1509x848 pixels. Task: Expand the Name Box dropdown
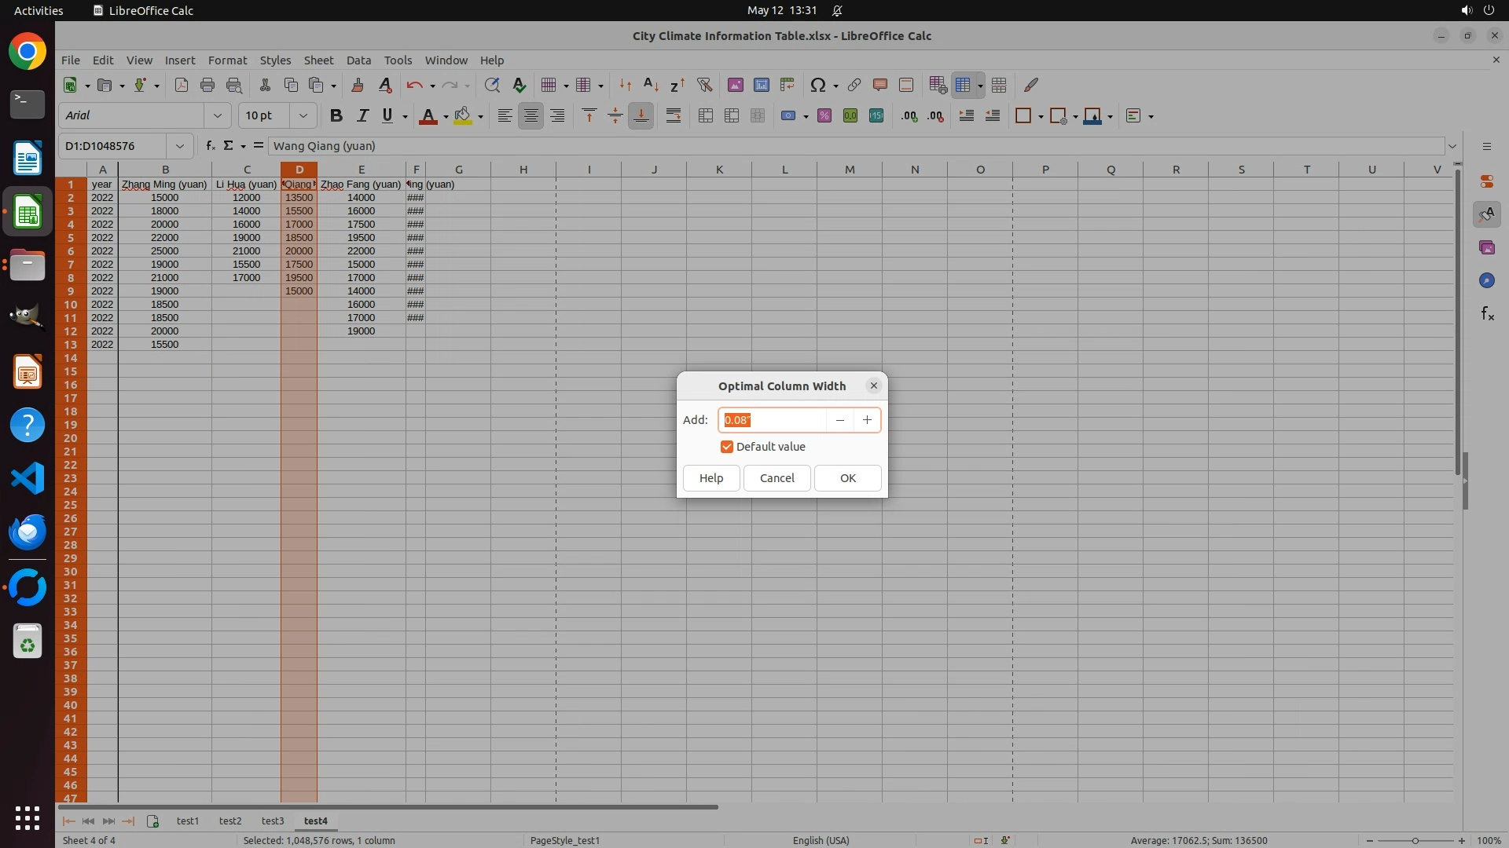click(179, 146)
